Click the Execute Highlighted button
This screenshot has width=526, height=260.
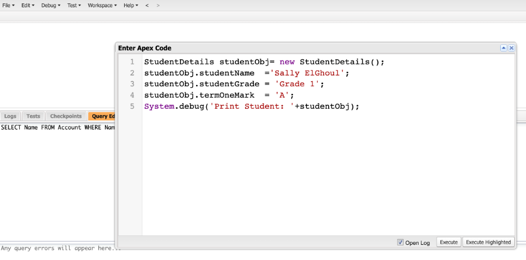488,242
